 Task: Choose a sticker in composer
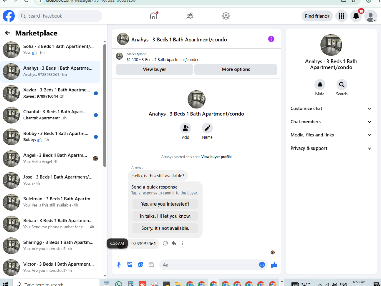coord(140,265)
